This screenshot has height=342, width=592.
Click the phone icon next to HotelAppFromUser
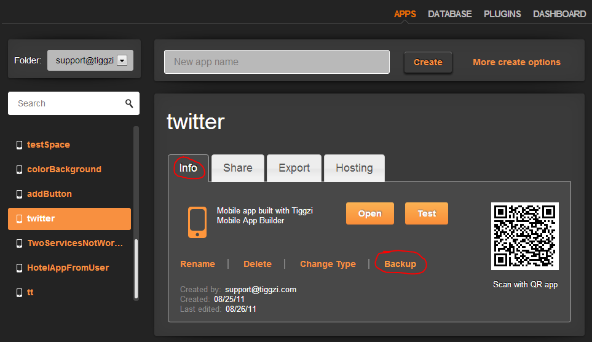point(18,268)
